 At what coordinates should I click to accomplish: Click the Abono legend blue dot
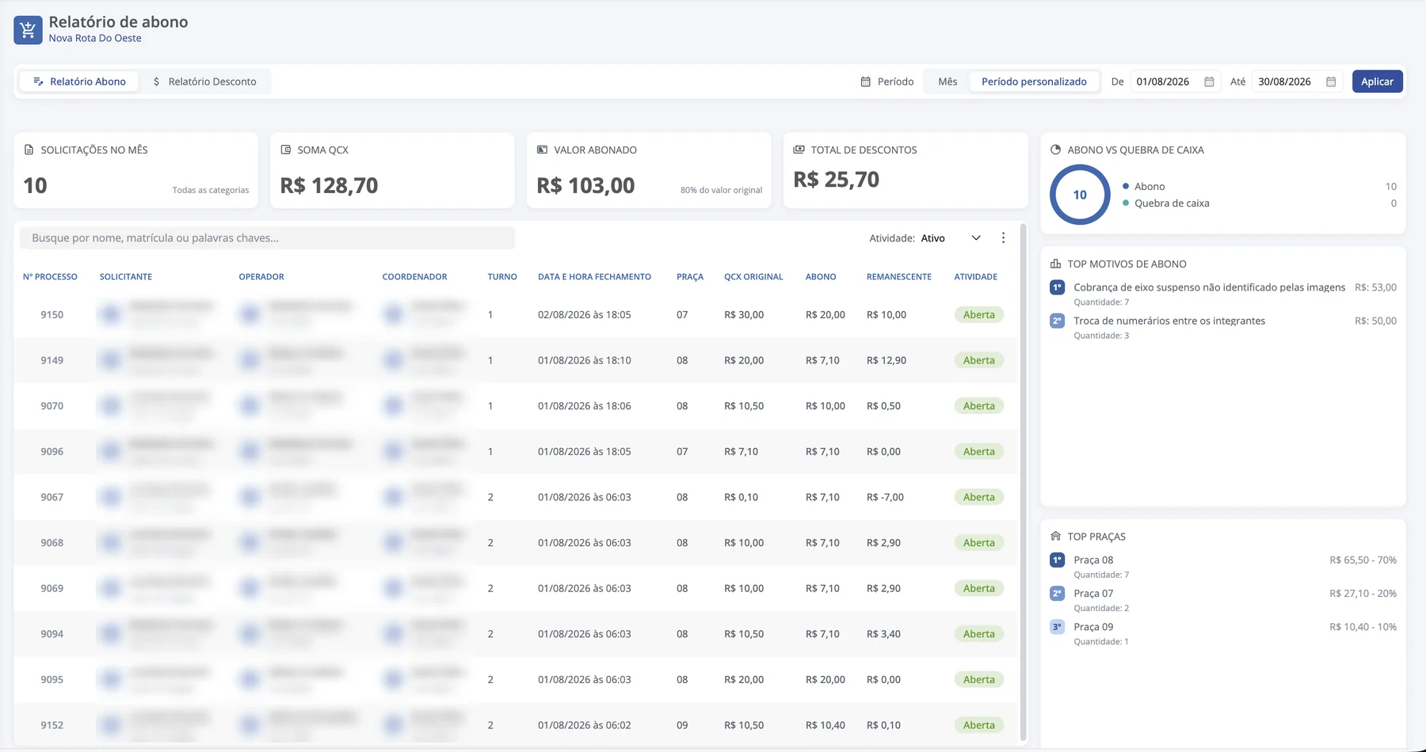[x=1126, y=186]
